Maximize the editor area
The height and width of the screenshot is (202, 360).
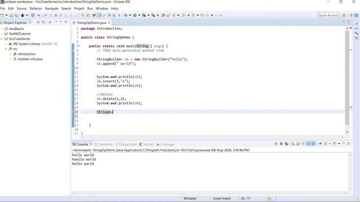coord(349,22)
